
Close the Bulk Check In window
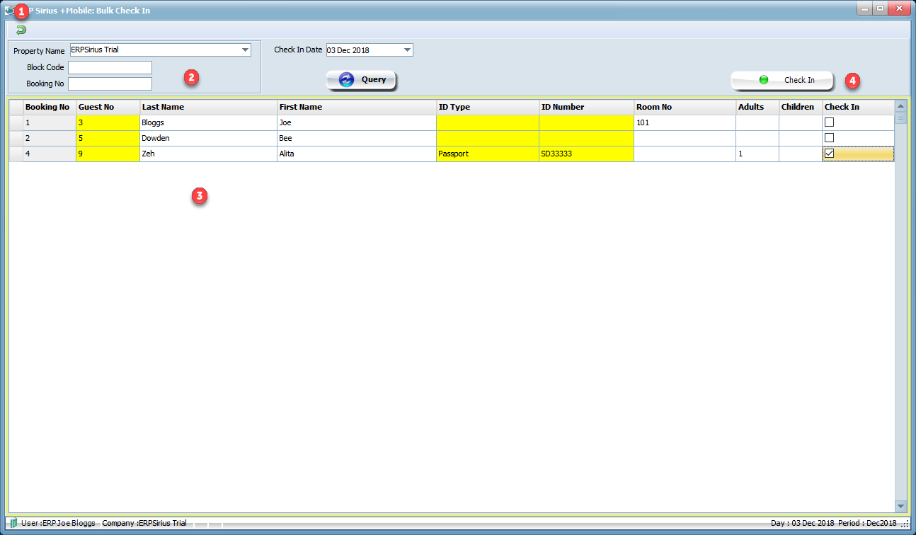pyautogui.click(x=899, y=8)
